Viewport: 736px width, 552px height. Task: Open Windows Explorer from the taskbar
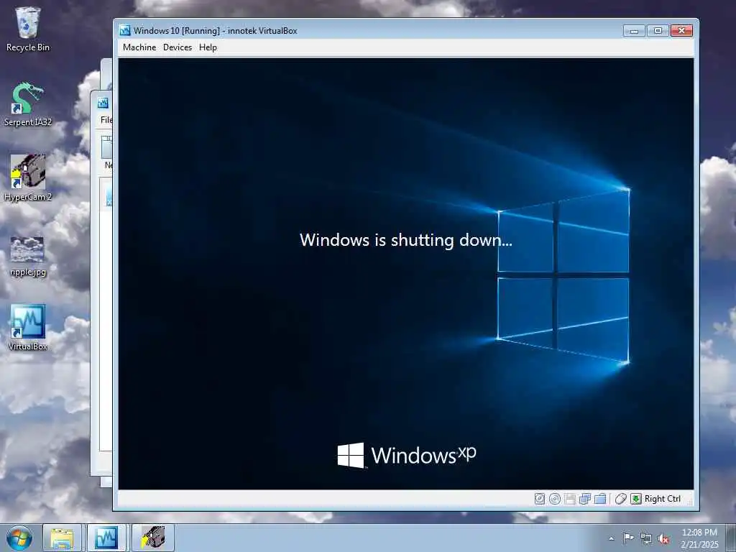[x=62, y=538]
